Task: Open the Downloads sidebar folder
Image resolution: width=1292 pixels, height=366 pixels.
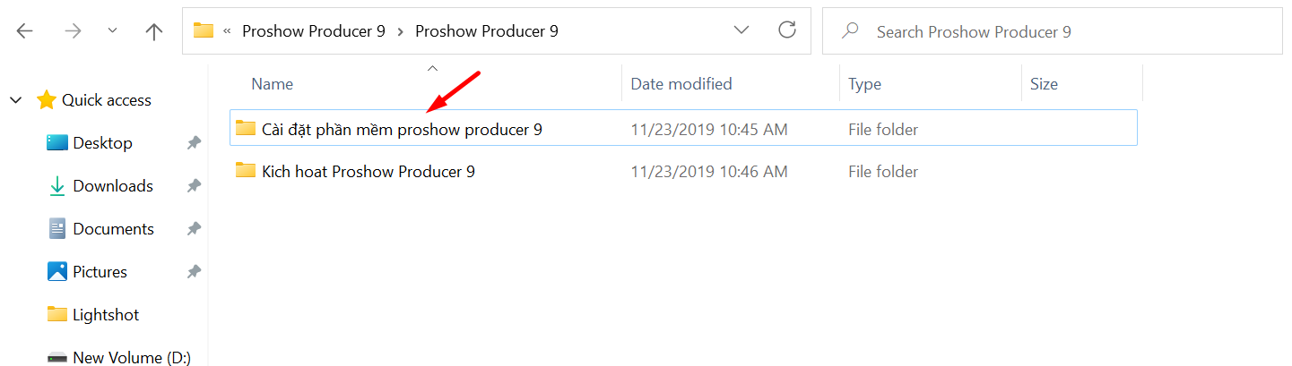Action: click(113, 186)
